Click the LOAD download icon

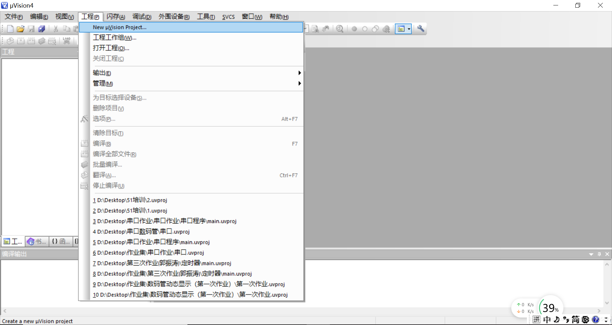pyautogui.click(x=67, y=41)
